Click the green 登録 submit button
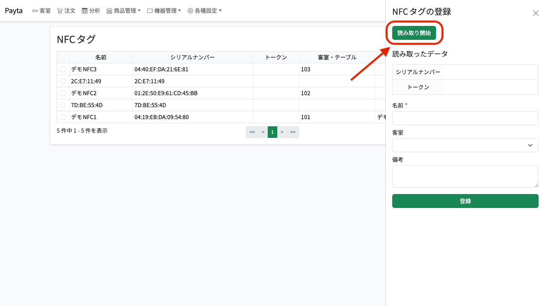Screen dimensions: 545x306 pyautogui.click(x=465, y=201)
